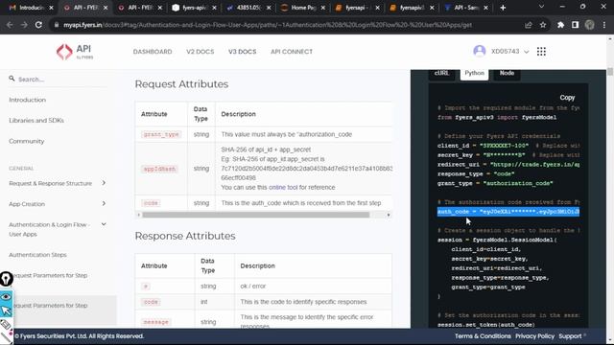The width and height of the screenshot is (614, 345).
Task: Close the Introduction Gmail tab
Action: pos(51,8)
